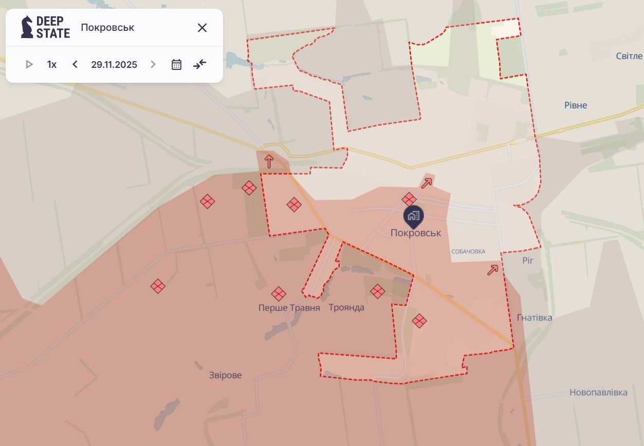Close the Покровськ panel

pos(202,28)
